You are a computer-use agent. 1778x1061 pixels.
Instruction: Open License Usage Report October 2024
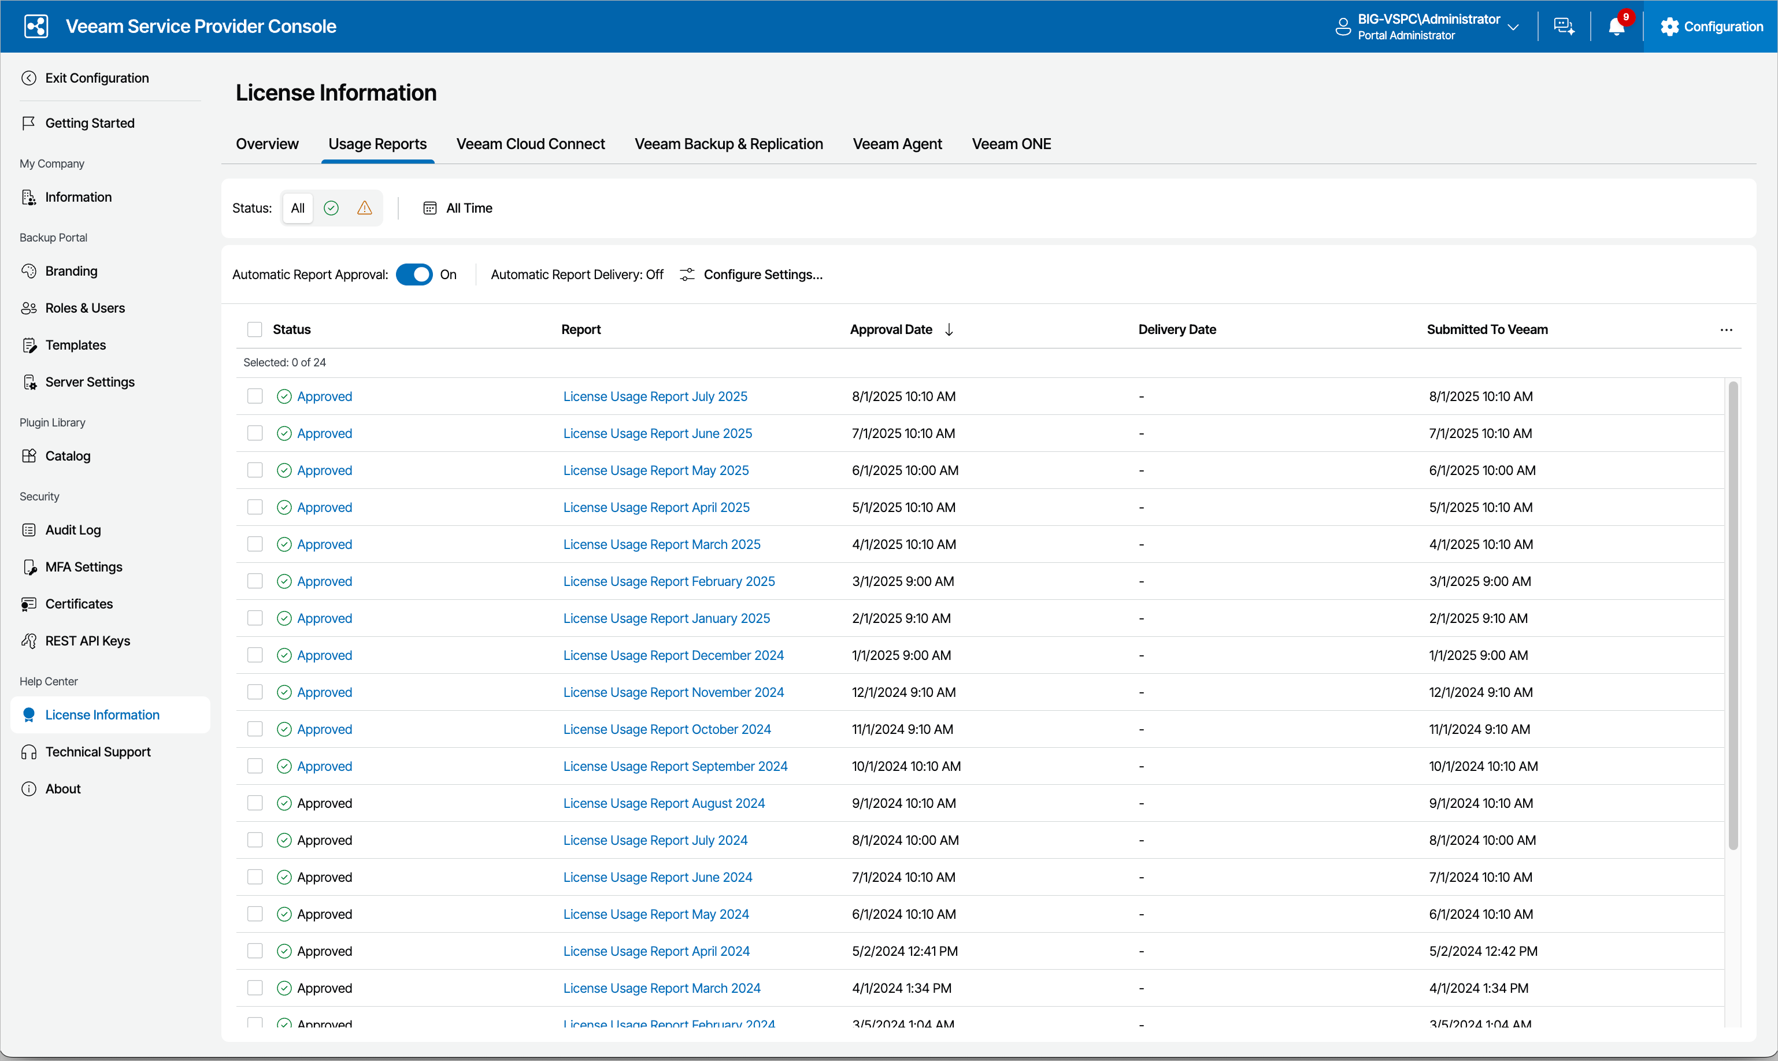tap(666, 729)
